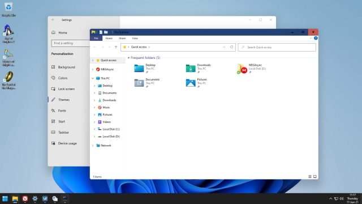The image size is (362, 204).
Task: Click the taskbar clock and date
Action: [x=352, y=199]
